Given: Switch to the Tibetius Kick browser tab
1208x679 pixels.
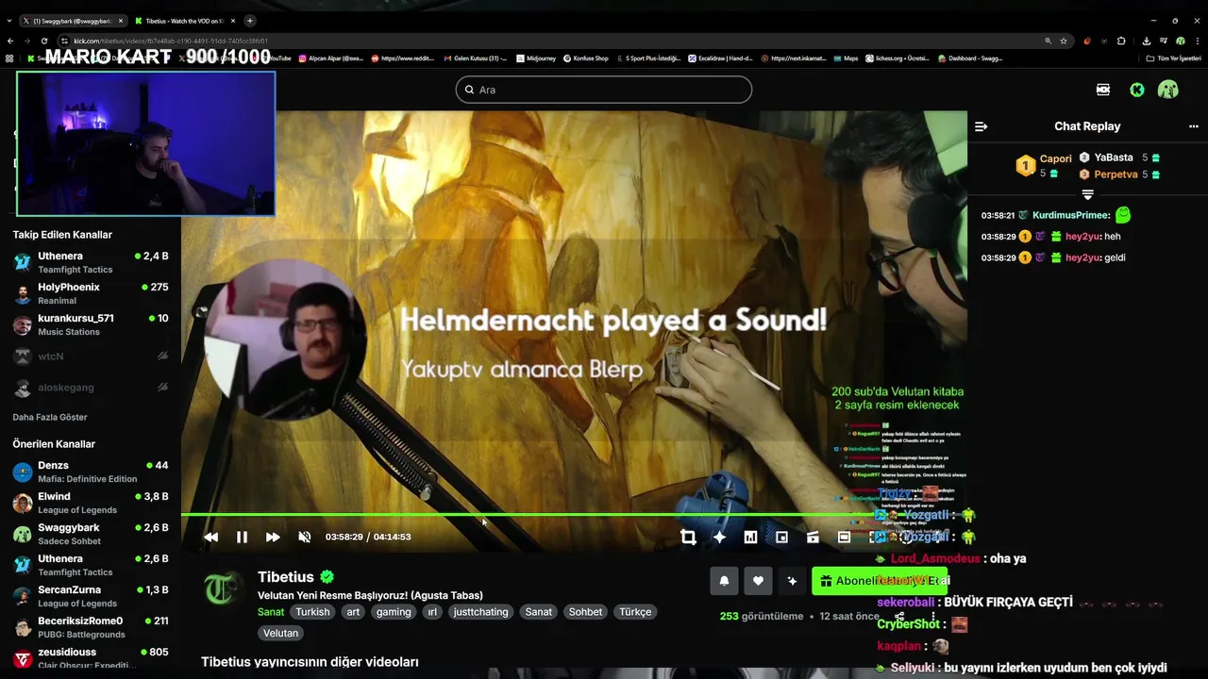Looking at the screenshot, I should coord(185,21).
